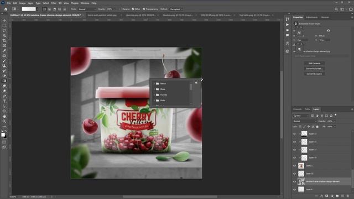Delete layer with trash icon

click(348, 196)
